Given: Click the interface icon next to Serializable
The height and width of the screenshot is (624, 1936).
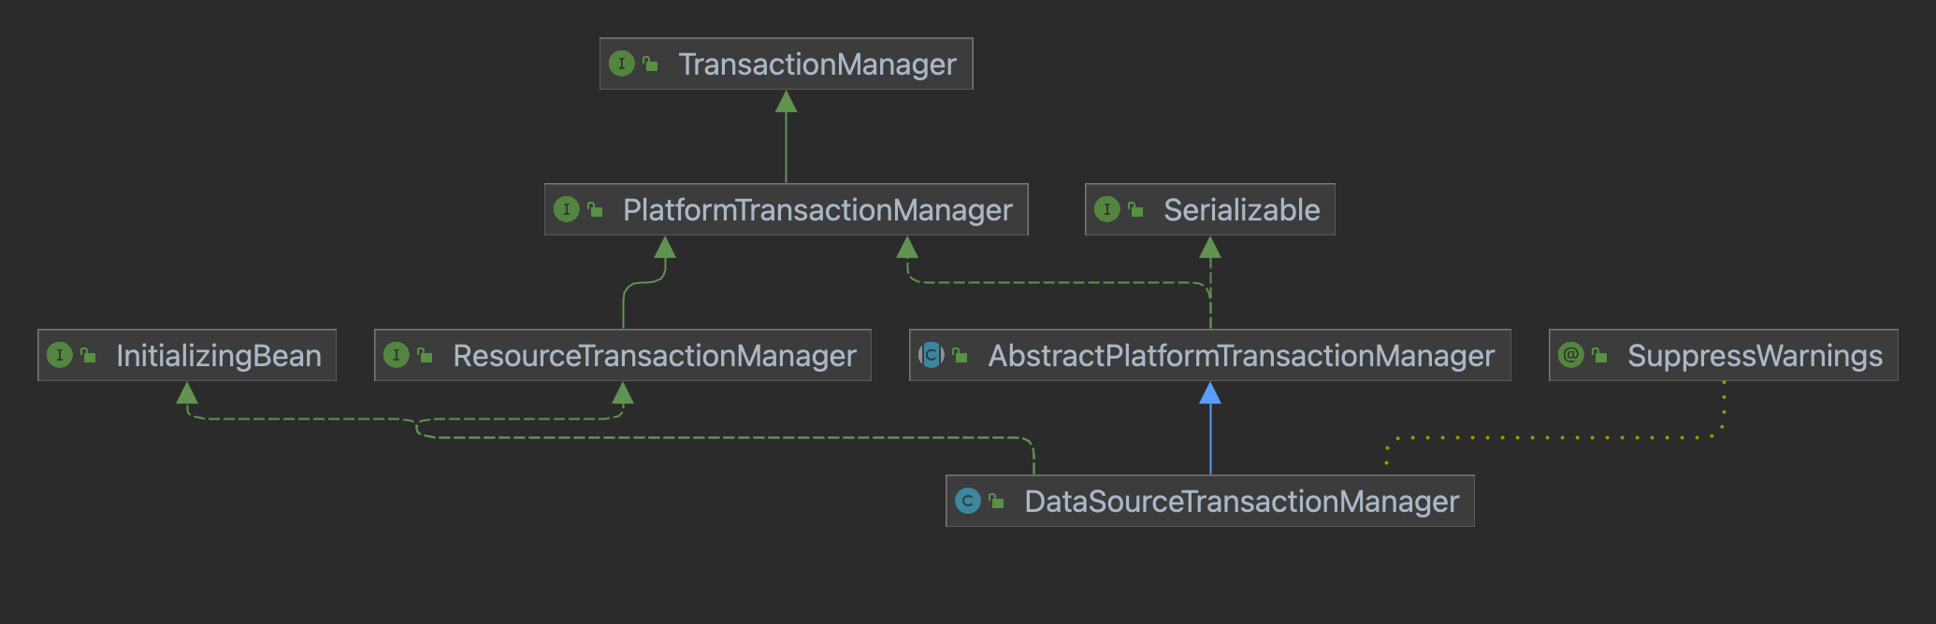Looking at the screenshot, I should pos(1106,209).
